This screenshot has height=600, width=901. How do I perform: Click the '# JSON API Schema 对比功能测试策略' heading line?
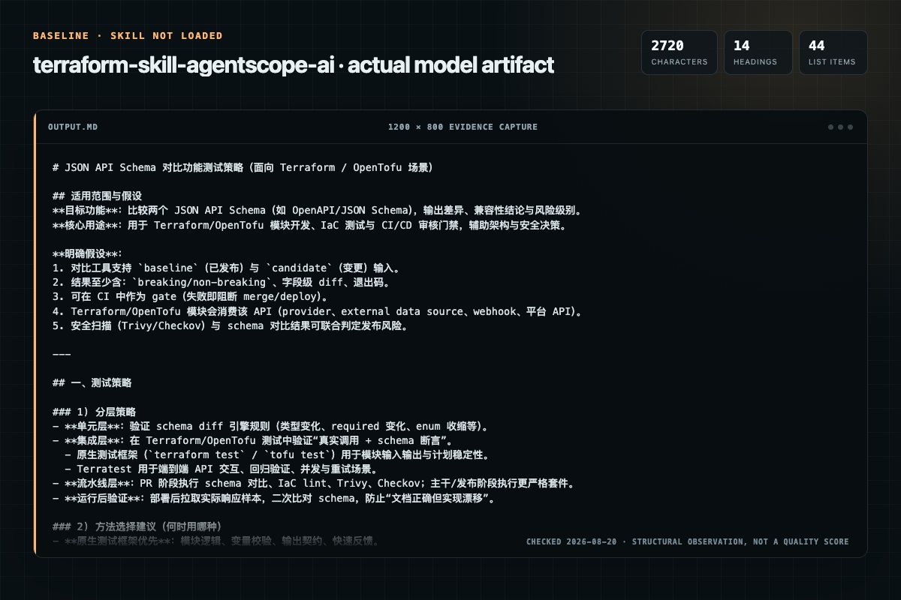tap(243, 167)
